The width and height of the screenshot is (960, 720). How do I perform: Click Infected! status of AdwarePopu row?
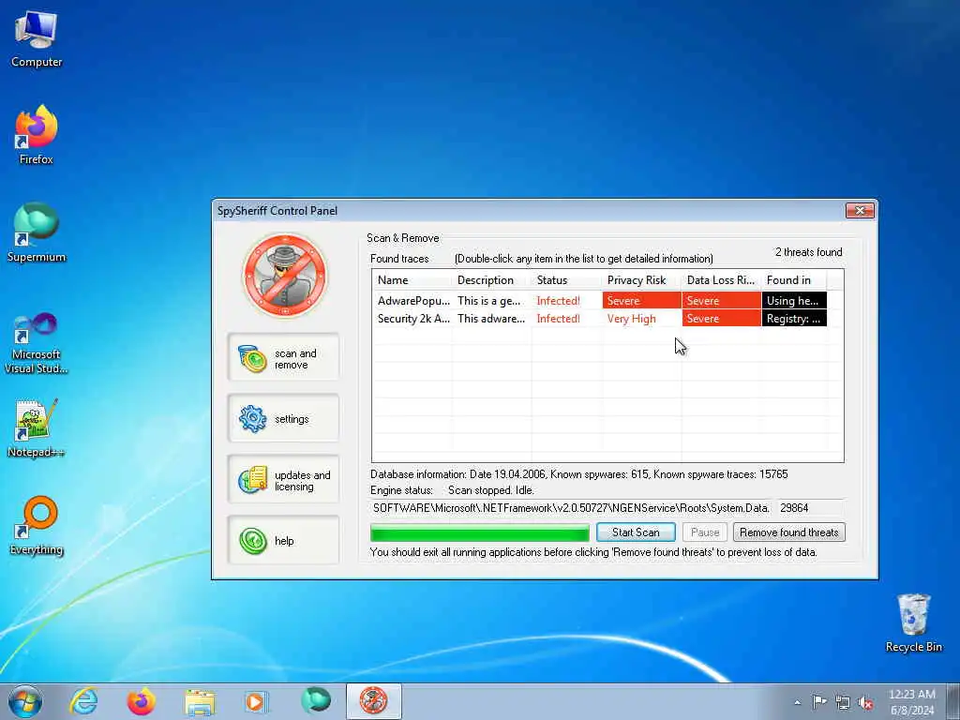(558, 301)
